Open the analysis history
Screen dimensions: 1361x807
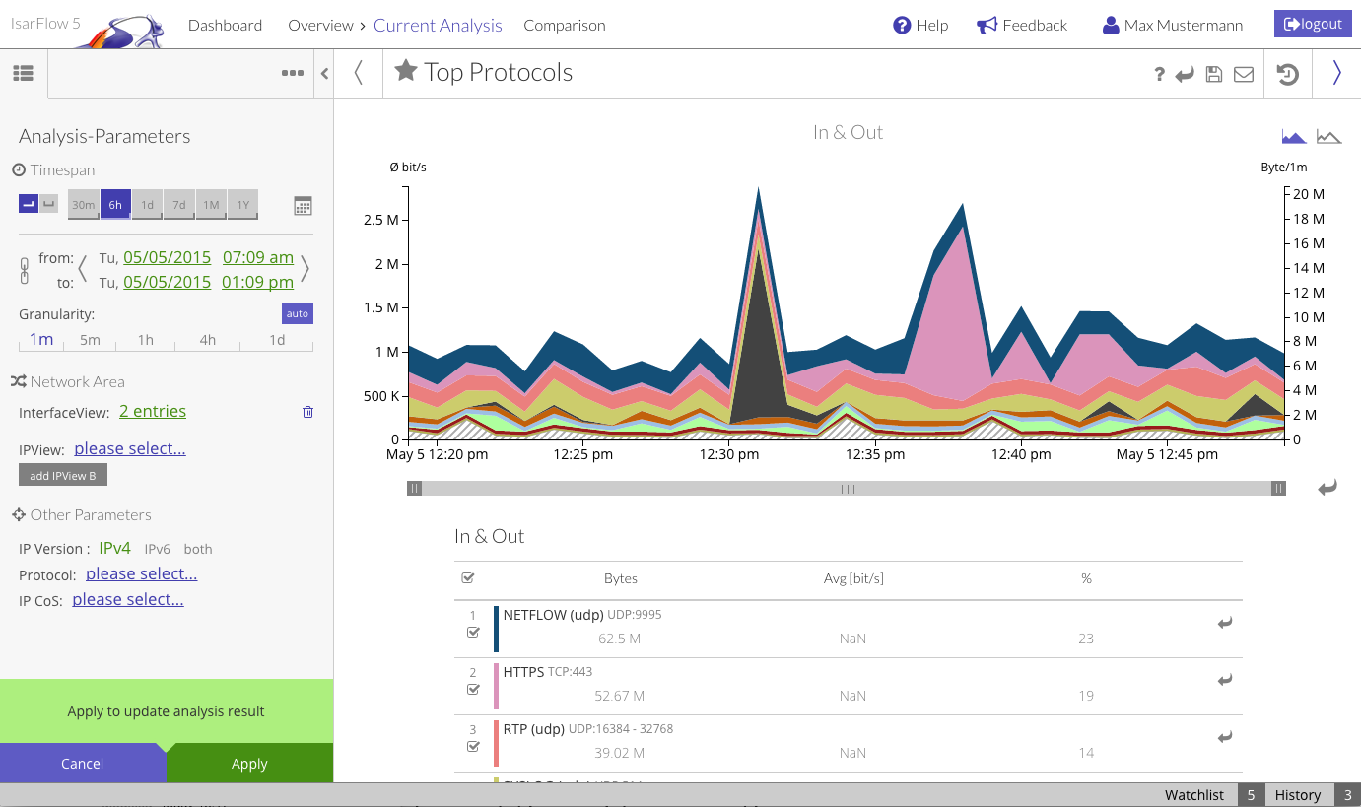point(1287,73)
